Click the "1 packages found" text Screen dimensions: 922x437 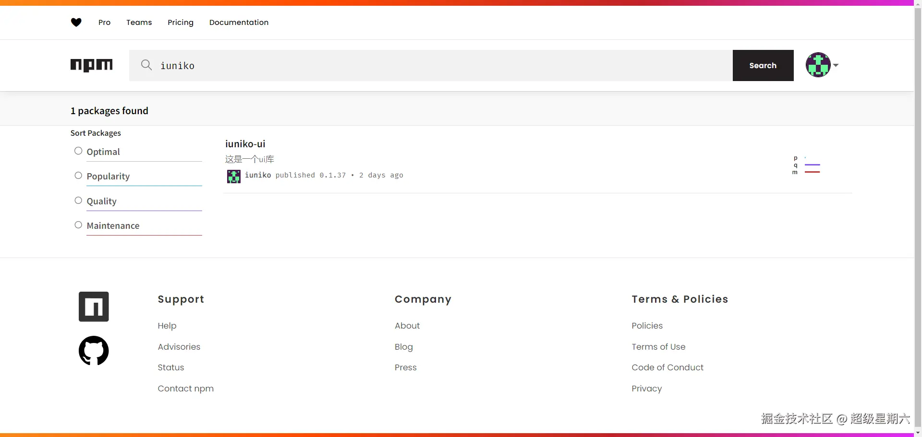click(109, 111)
